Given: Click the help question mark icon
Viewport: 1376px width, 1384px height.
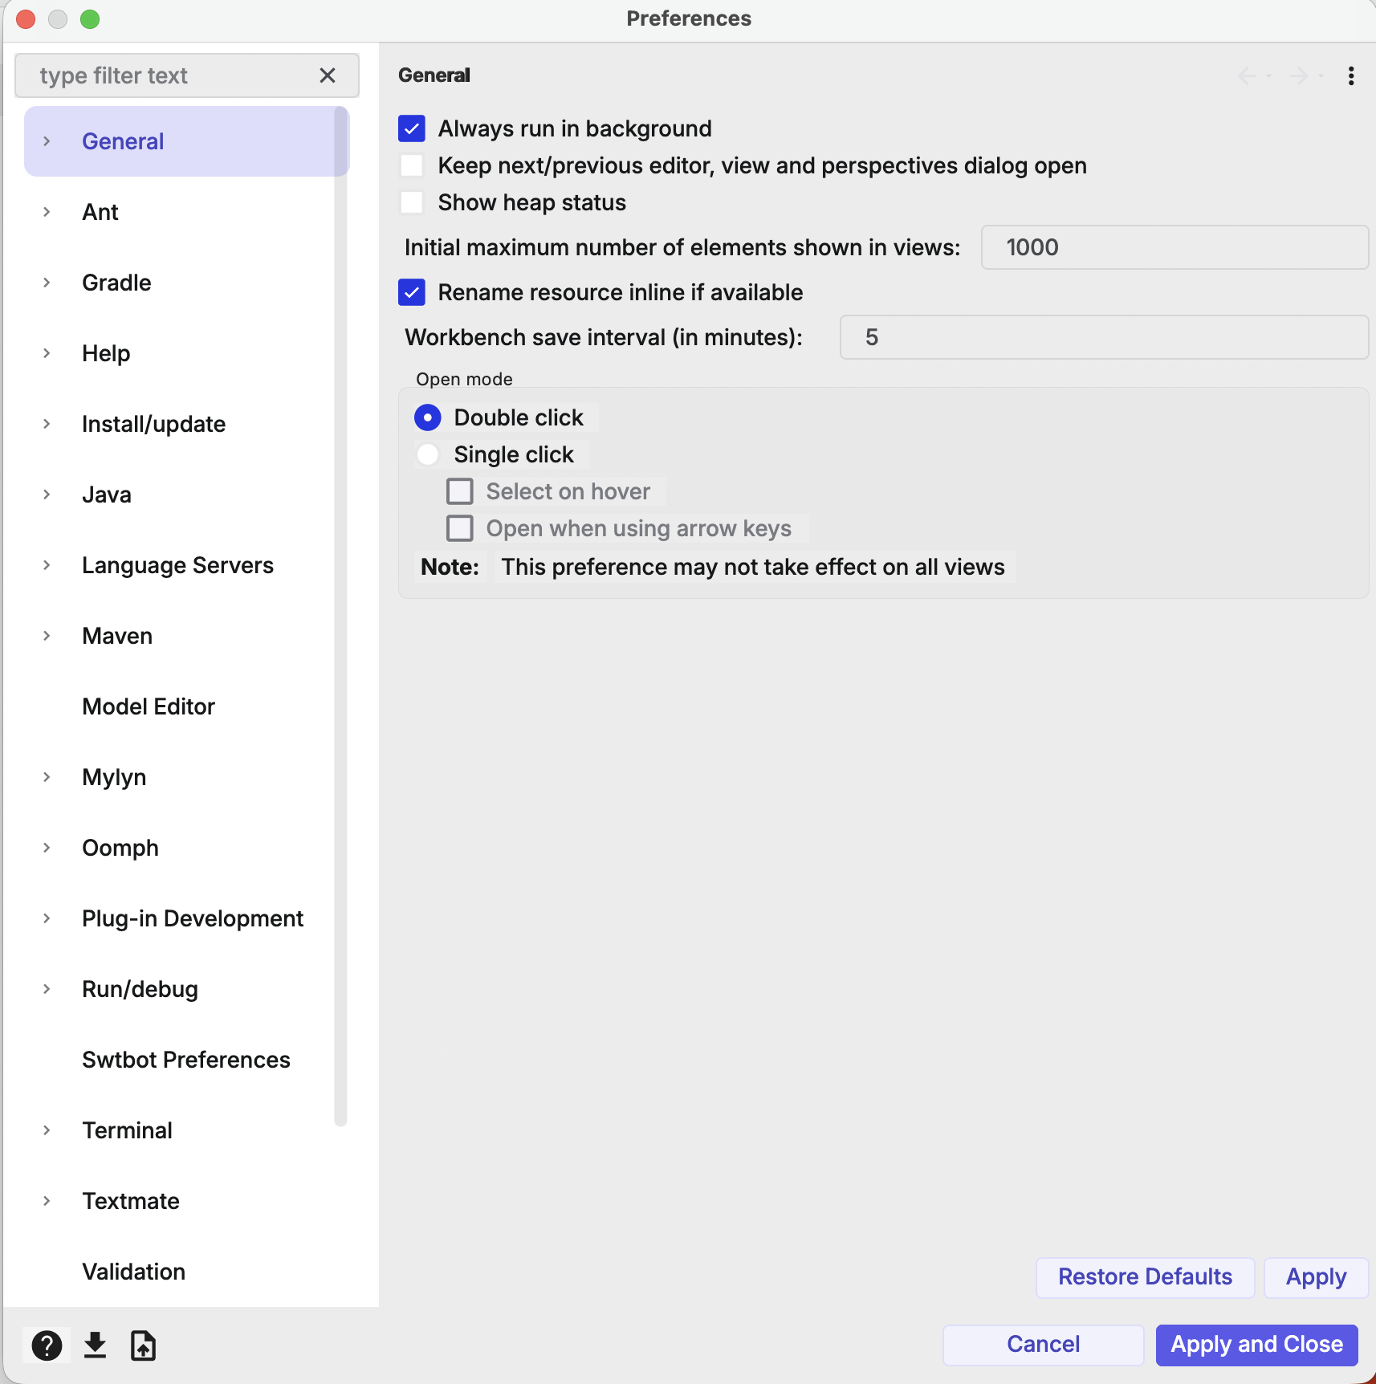Looking at the screenshot, I should [x=47, y=1345].
